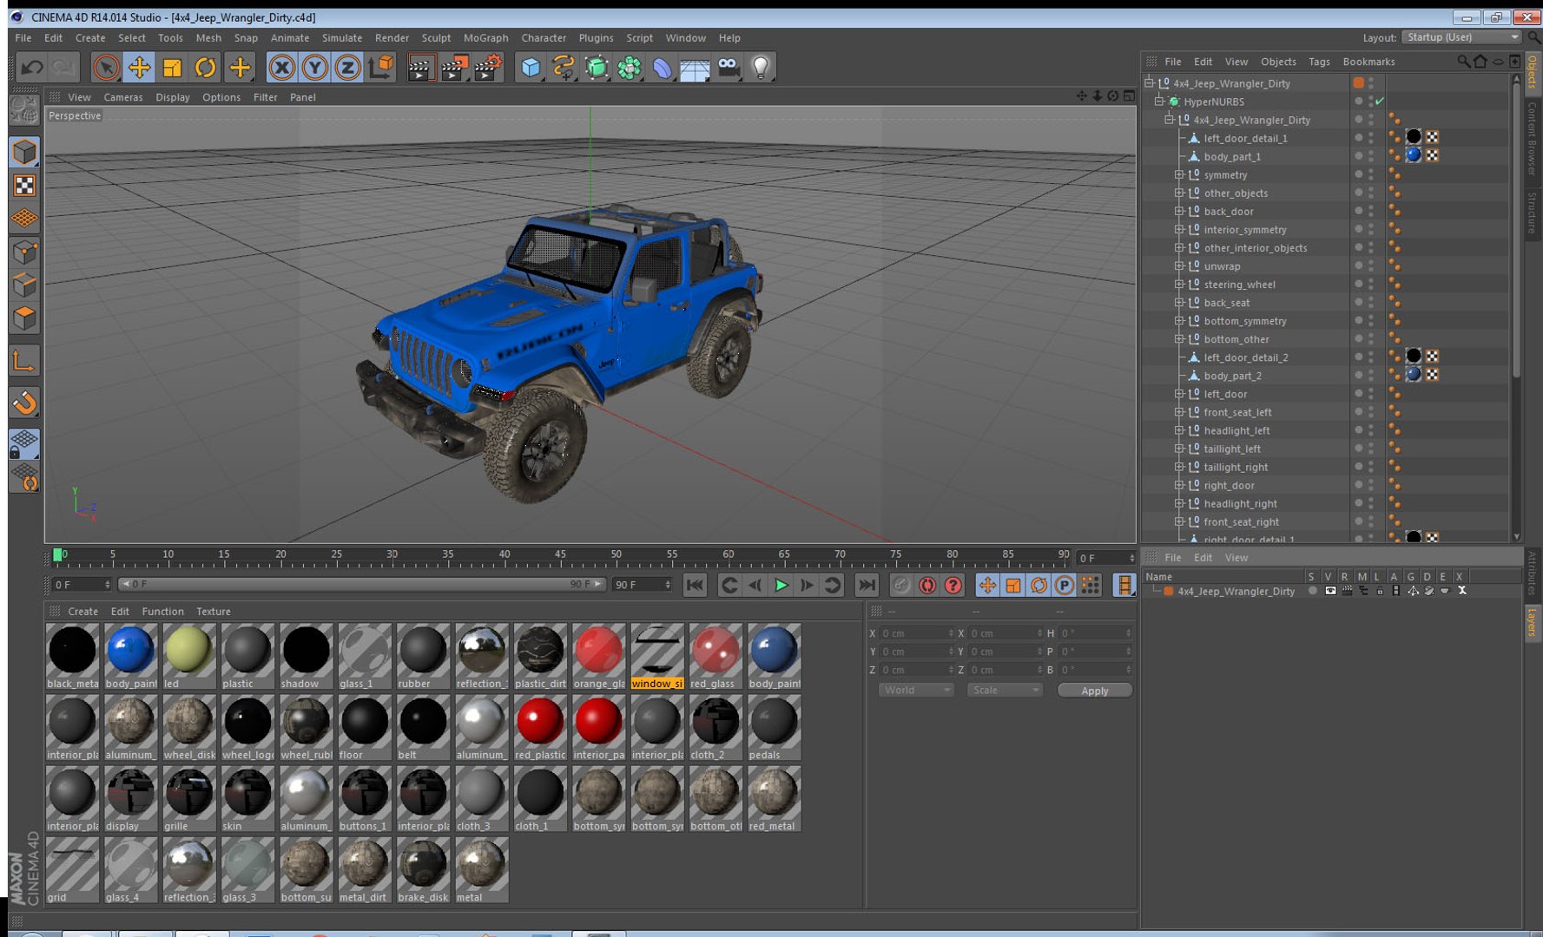Image resolution: width=1543 pixels, height=937 pixels.
Task: Toggle the Z axis lock icon
Action: [347, 67]
